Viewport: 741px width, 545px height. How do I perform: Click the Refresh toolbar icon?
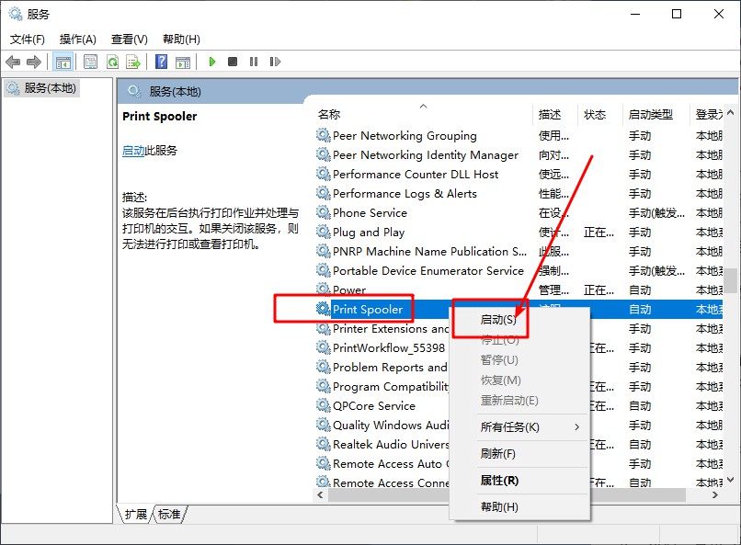pos(112,62)
